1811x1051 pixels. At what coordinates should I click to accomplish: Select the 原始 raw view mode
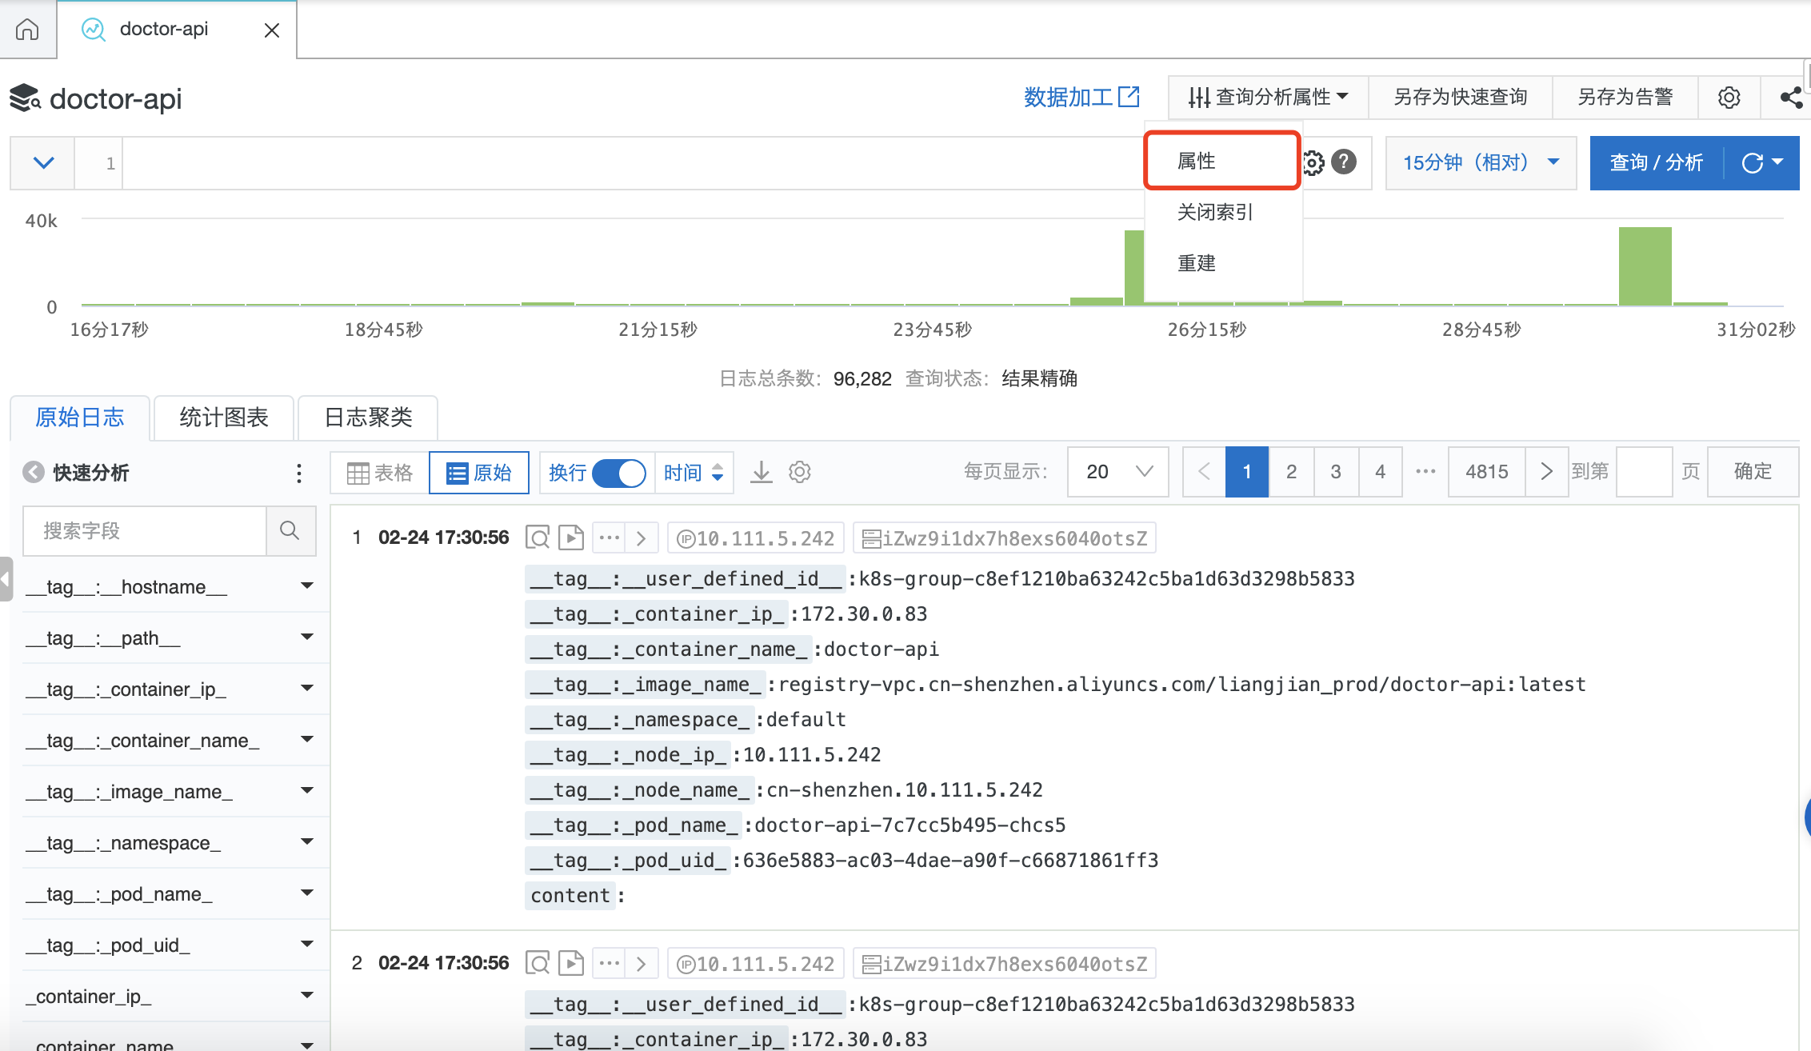(x=479, y=473)
